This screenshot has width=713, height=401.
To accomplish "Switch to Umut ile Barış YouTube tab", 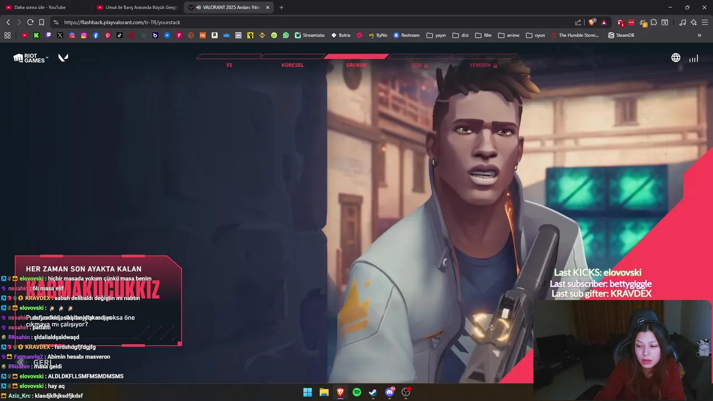I will [137, 7].
